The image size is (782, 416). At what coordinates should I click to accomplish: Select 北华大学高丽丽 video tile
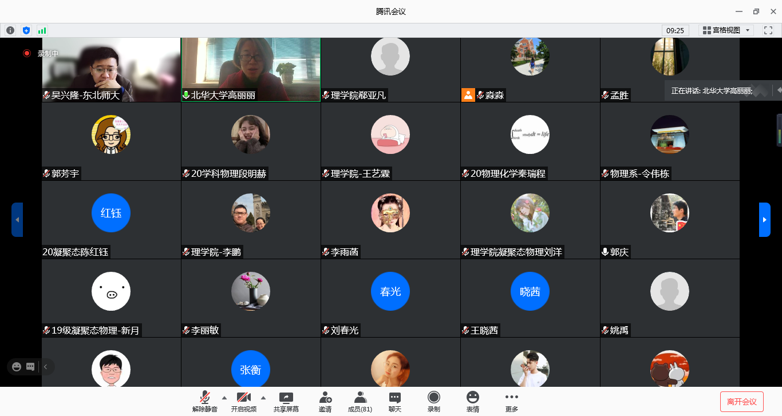[x=251, y=70]
